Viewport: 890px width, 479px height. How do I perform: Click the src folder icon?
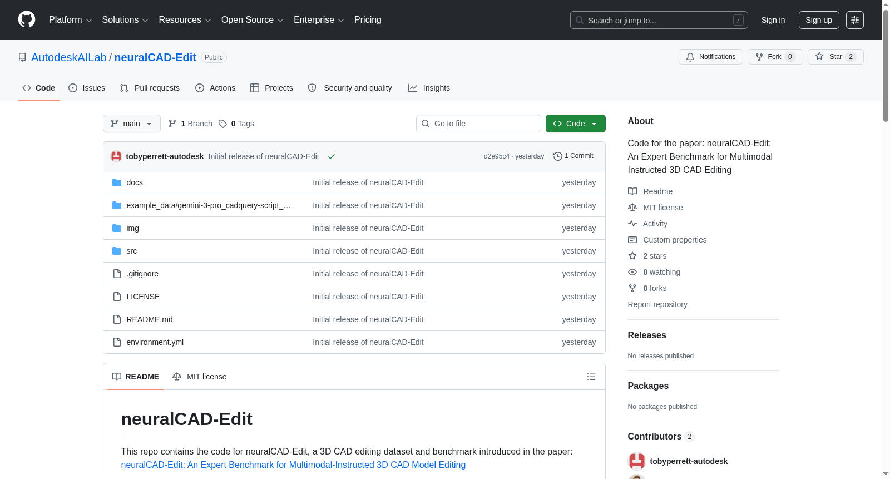point(117,251)
